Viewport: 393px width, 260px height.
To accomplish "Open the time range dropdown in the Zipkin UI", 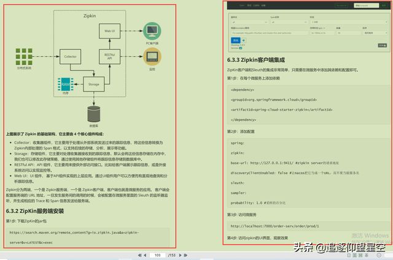I will pos(349,22).
